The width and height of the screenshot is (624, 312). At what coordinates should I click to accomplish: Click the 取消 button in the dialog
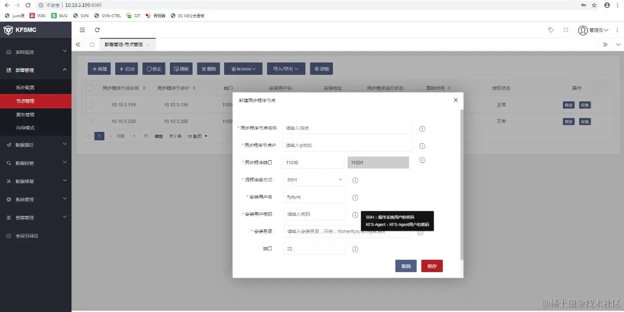tap(406, 266)
